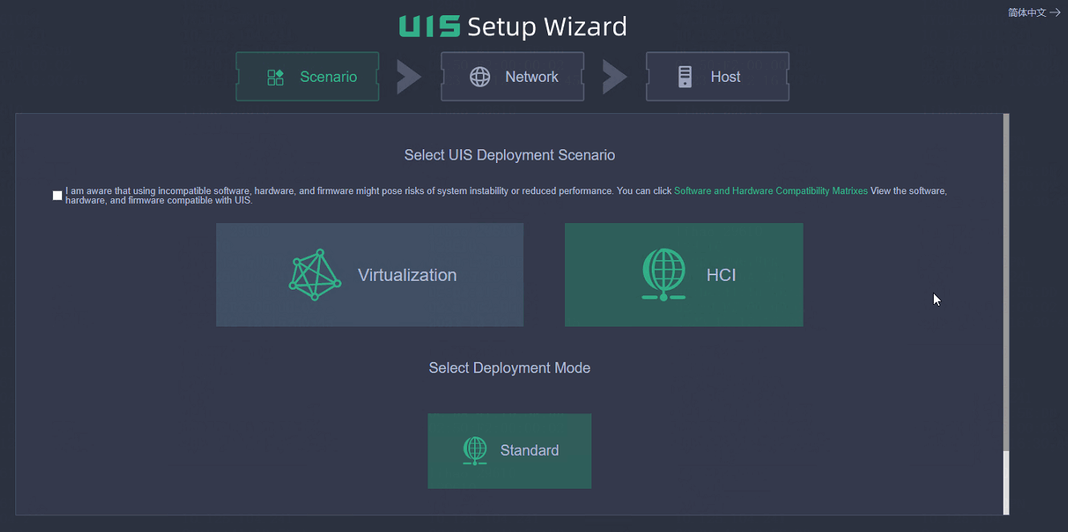Click the 'Select Deployment Mode' heading

click(x=509, y=368)
